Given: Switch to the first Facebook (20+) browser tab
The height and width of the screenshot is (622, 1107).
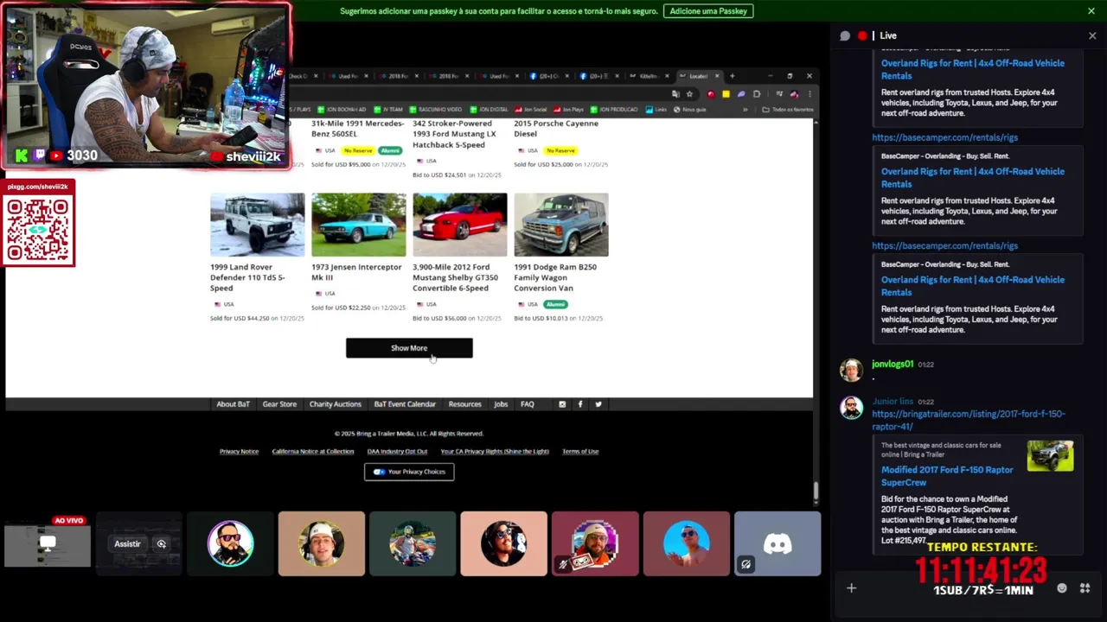Looking at the screenshot, I should pyautogui.click(x=547, y=76).
